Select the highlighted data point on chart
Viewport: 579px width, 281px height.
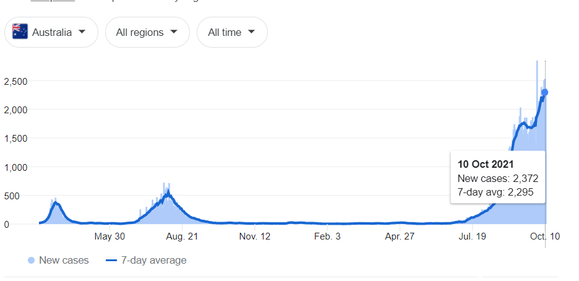coord(544,92)
